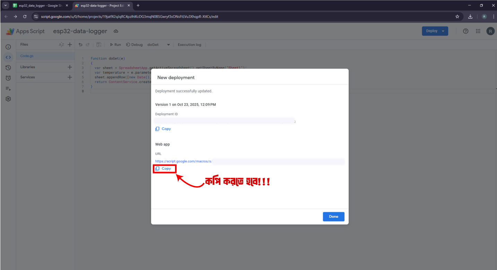Open the tab search dropdown arrow
The image size is (497, 270).
coord(6,6)
